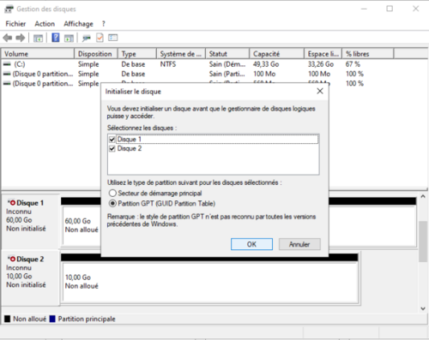This screenshot has height=340, width=429.
Task: Sort by the % libres column header
Action: pos(368,54)
